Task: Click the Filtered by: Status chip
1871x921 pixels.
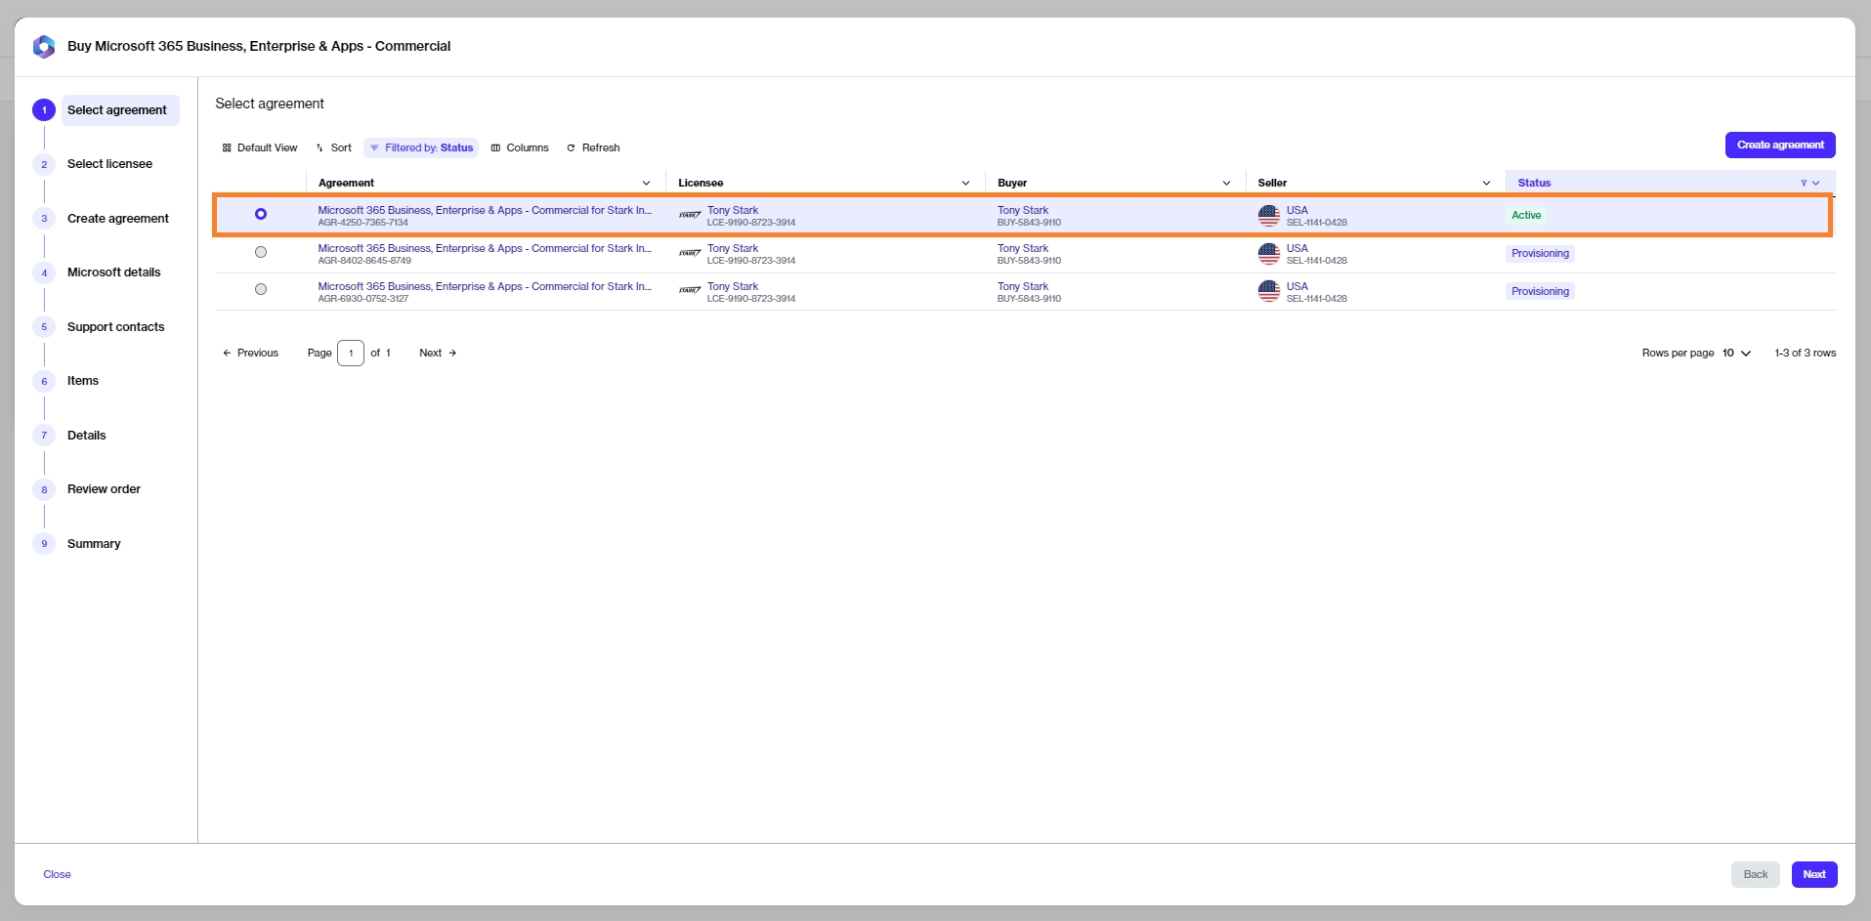Action: click(x=421, y=148)
